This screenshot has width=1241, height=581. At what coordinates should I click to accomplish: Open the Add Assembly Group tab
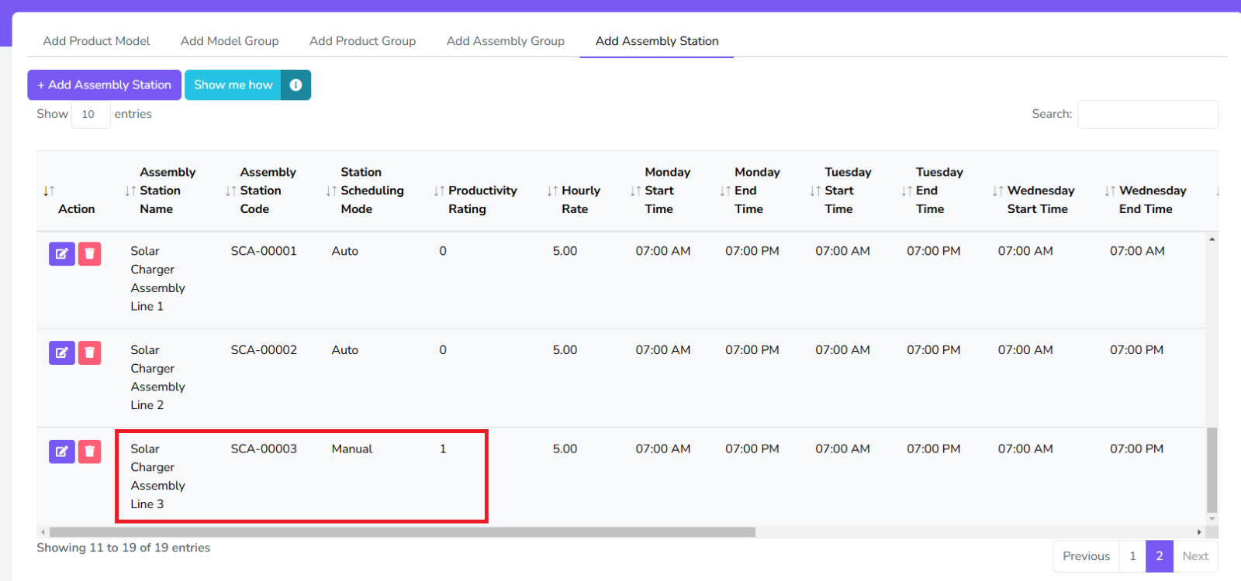[505, 41]
